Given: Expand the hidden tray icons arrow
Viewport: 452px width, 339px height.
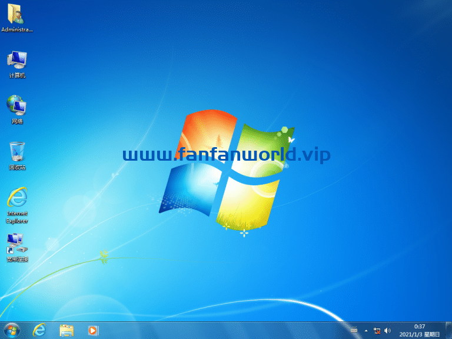Looking at the screenshot, I should [x=366, y=331].
